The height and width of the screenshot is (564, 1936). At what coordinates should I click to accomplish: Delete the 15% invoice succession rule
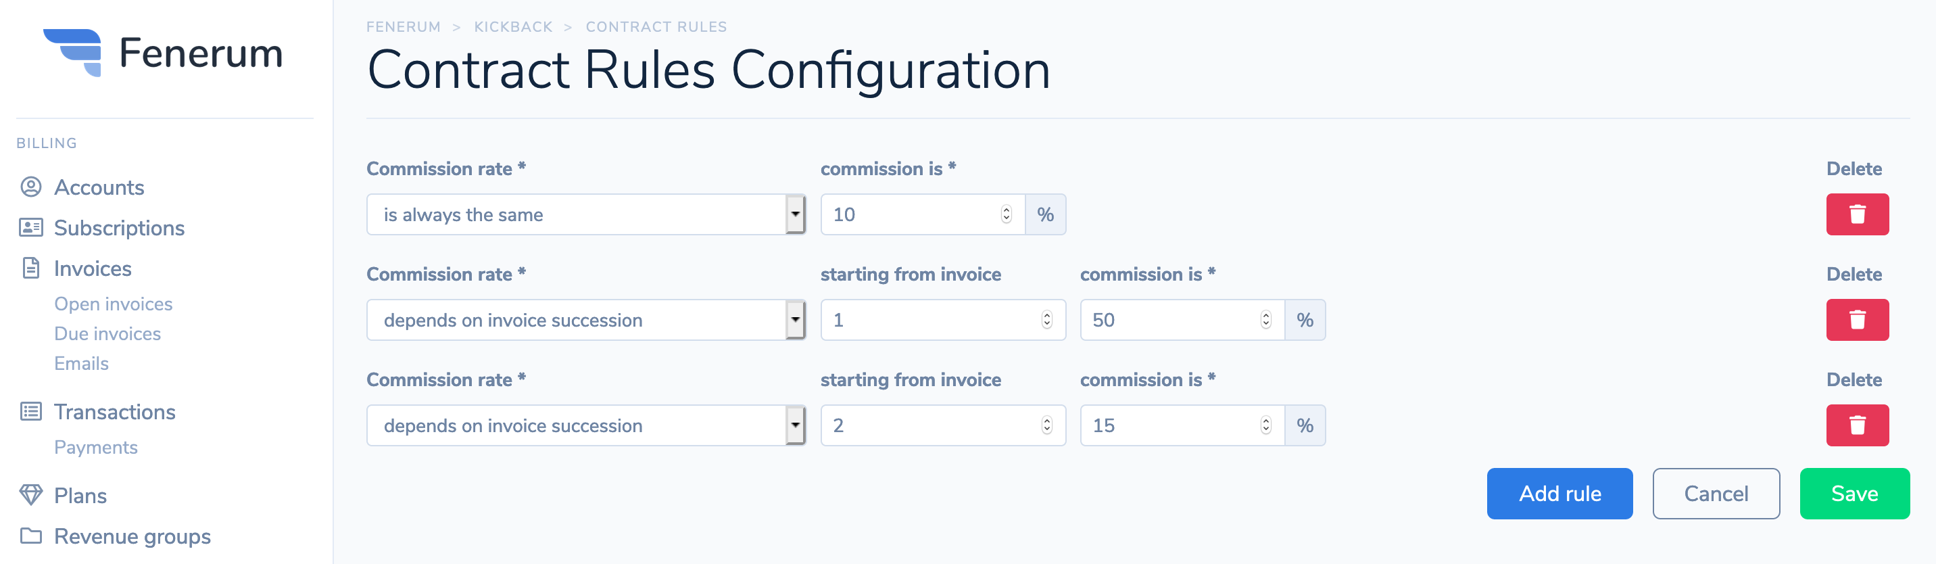tap(1857, 425)
